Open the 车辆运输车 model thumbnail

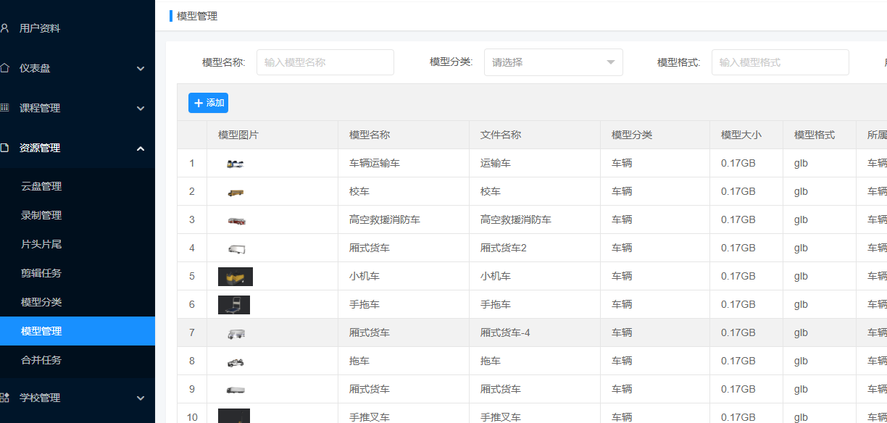coord(235,164)
